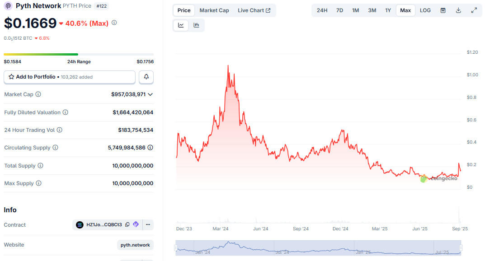Set chart range to 1Y

[x=388, y=10]
